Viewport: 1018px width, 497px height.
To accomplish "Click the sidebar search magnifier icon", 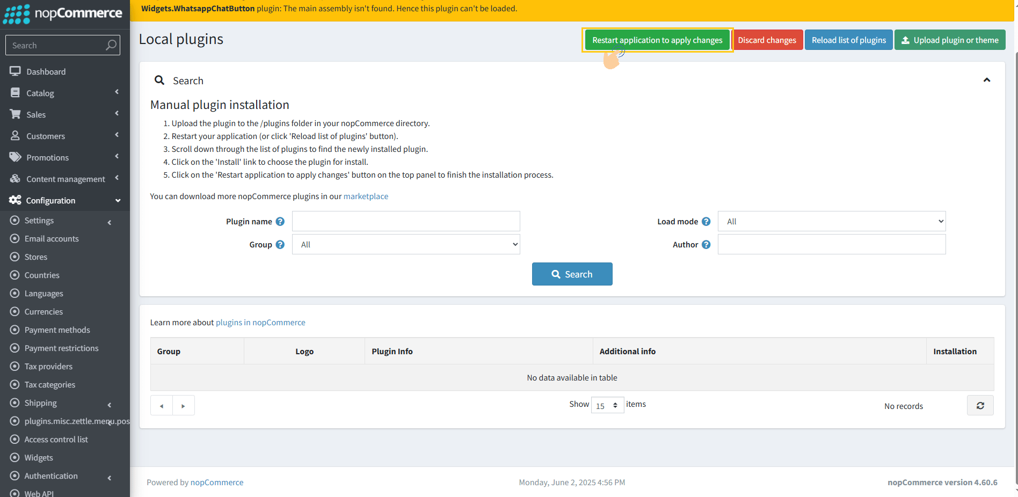I will [x=111, y=46].
